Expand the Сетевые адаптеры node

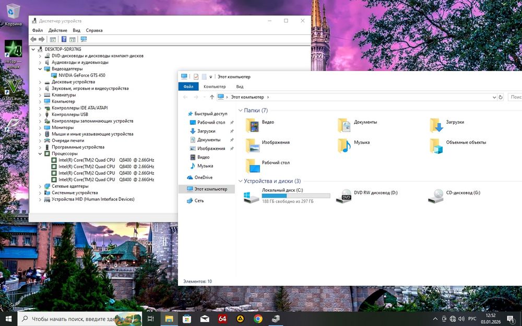(40, 186)
